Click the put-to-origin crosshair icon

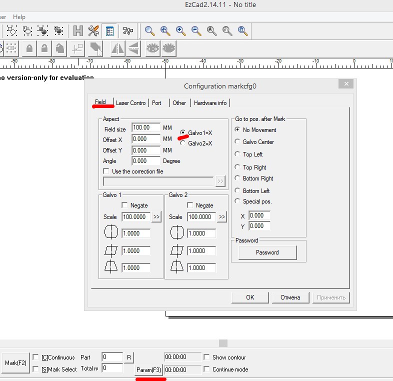click(x=77, y=48)
